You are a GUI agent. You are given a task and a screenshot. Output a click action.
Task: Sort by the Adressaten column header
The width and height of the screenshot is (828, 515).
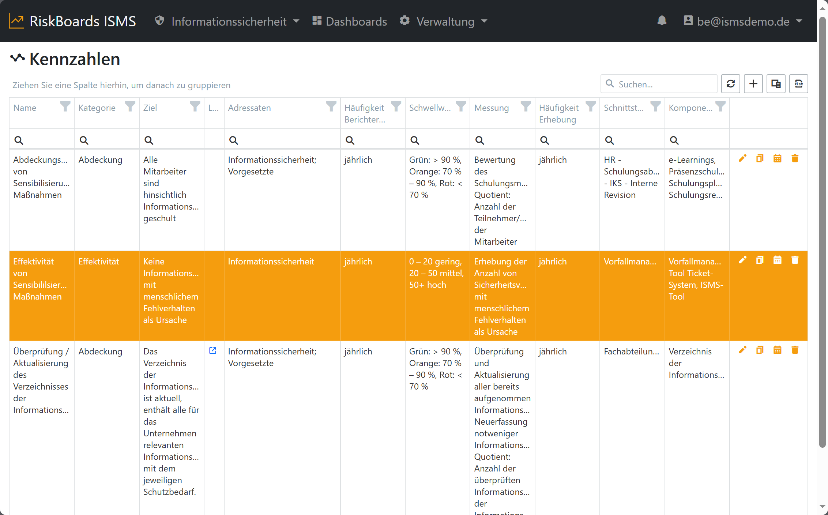[249, 108]
